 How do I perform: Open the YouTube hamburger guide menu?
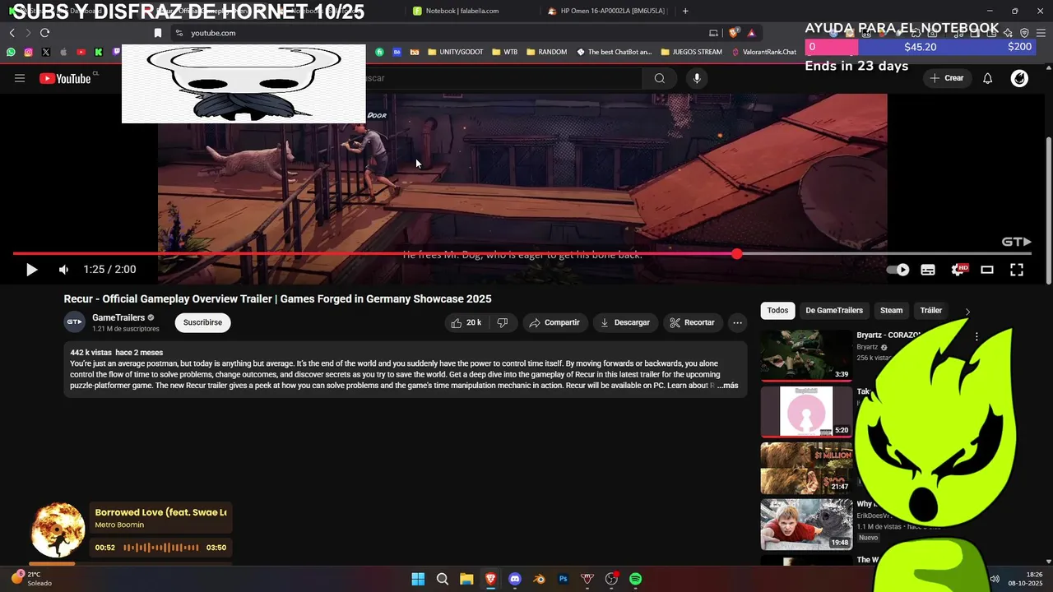tap(20, 78)
